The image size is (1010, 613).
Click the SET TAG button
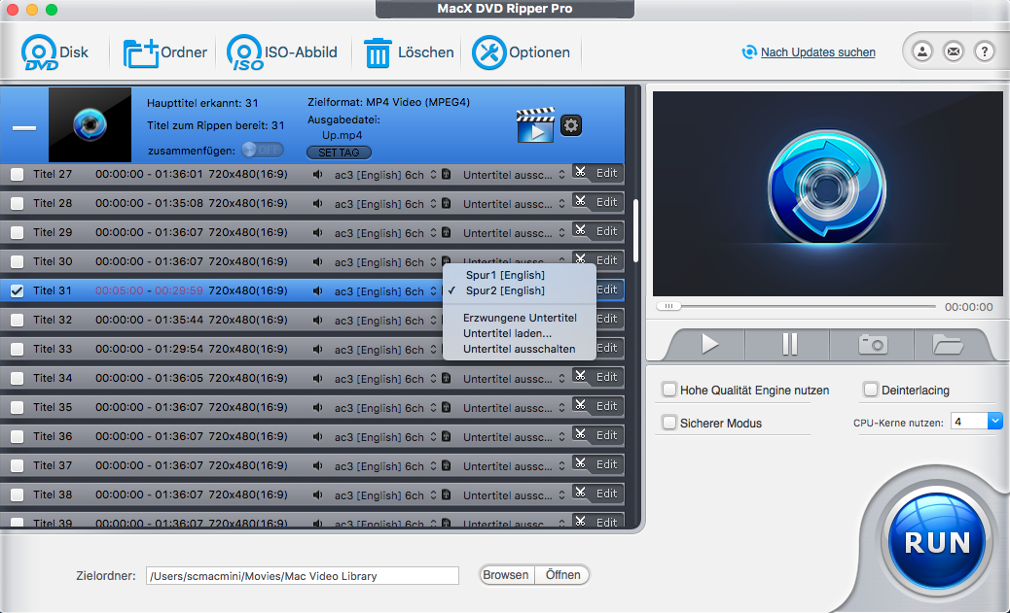point(339,153)
